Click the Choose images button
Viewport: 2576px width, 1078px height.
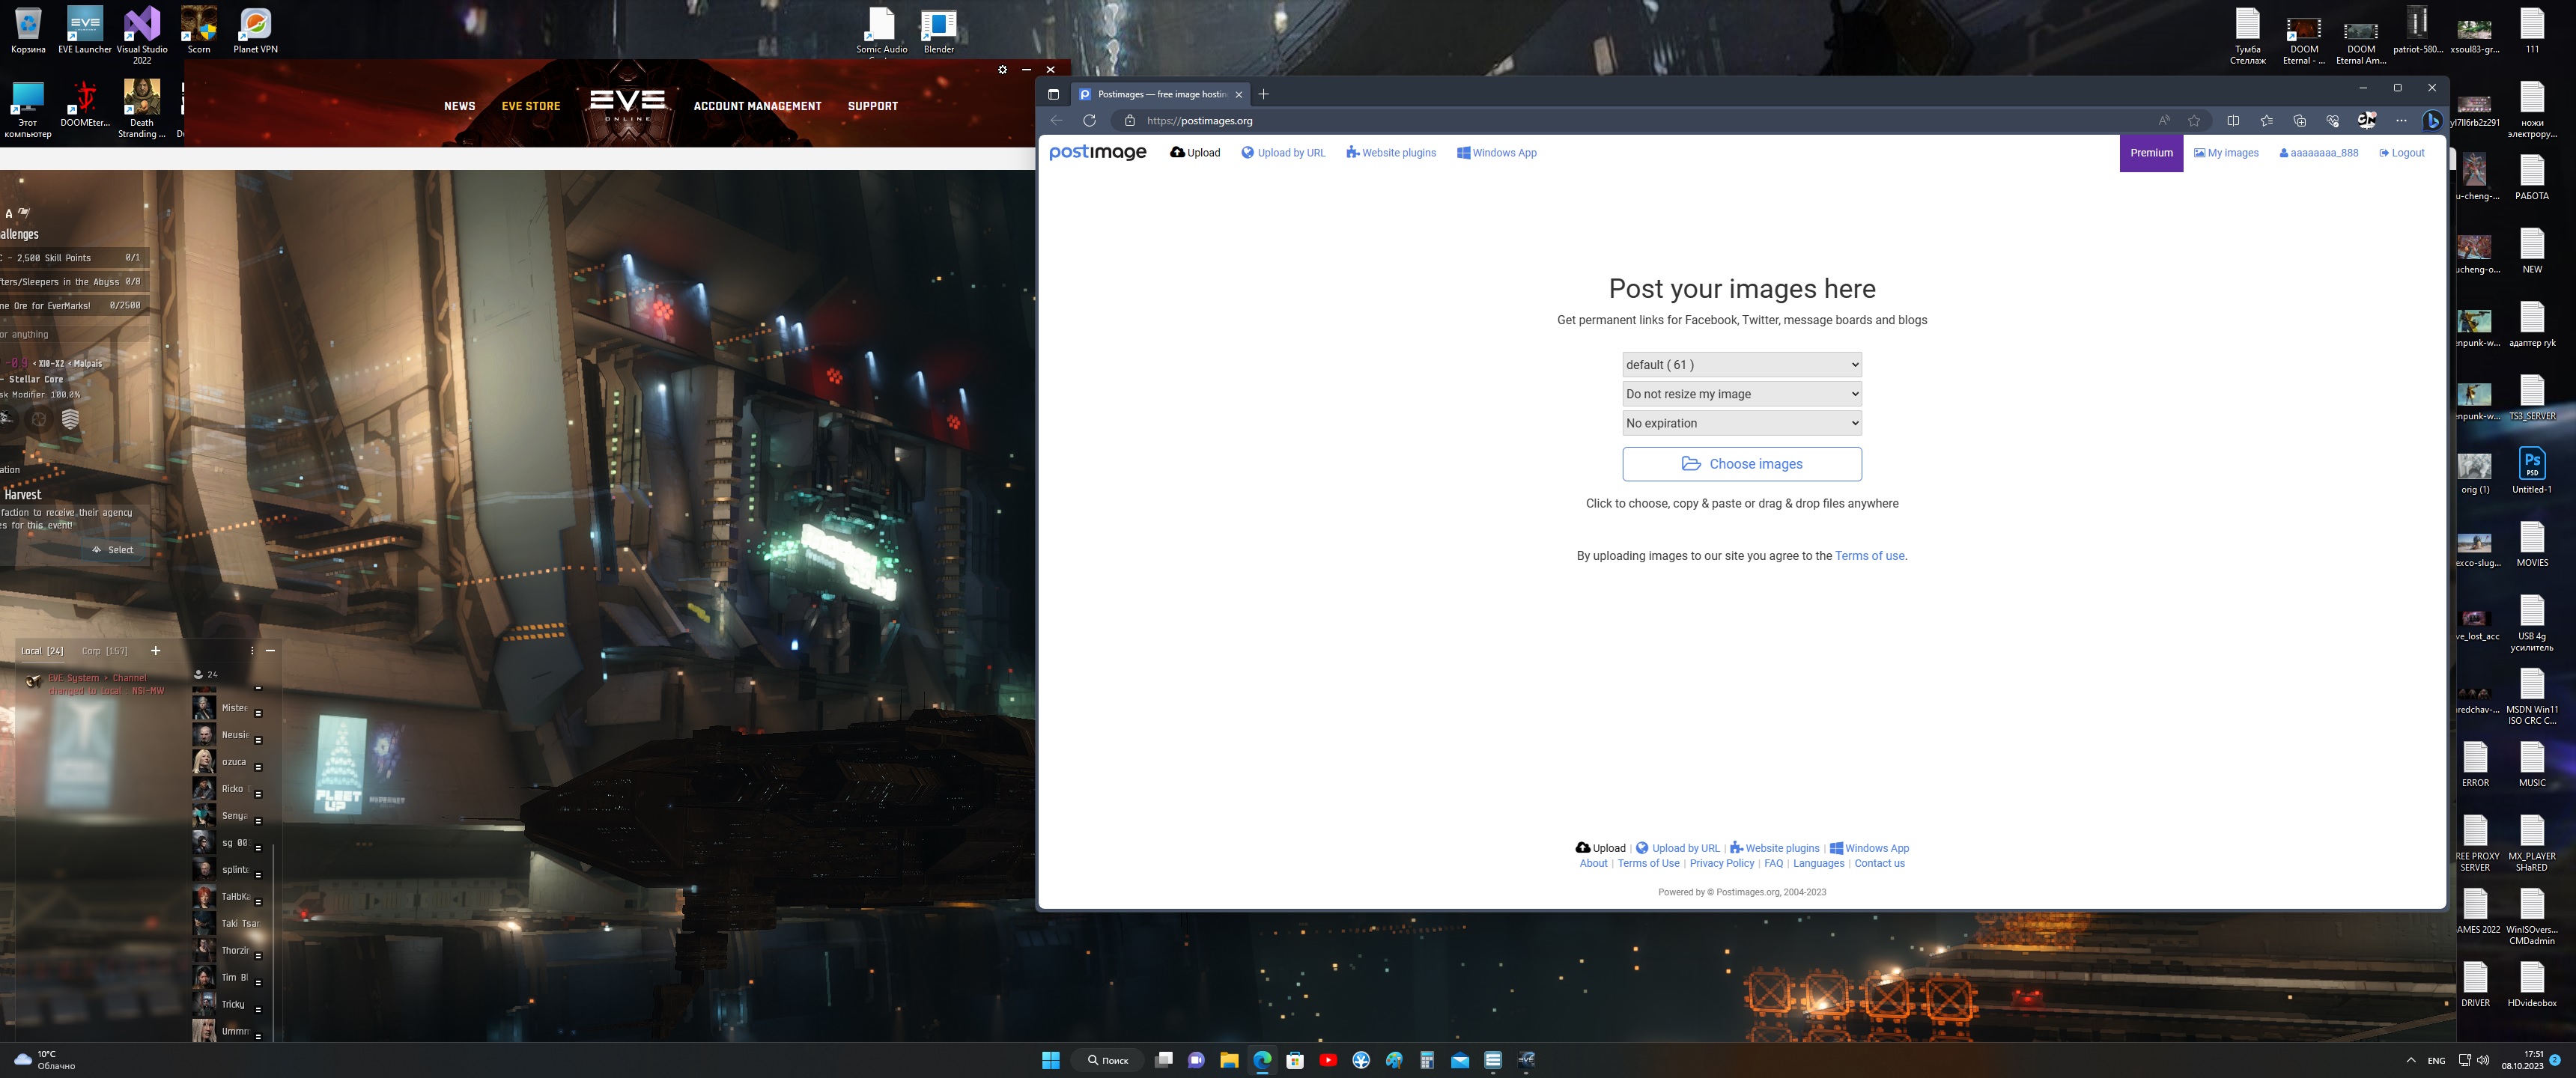click(1741, 464)
